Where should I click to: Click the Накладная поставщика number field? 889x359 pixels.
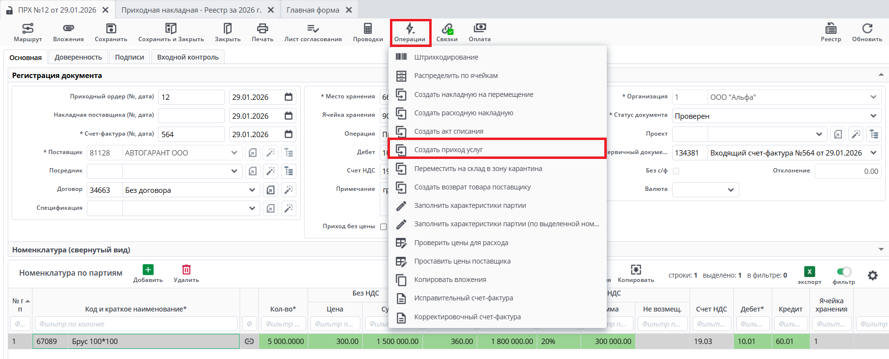point(192,116)
